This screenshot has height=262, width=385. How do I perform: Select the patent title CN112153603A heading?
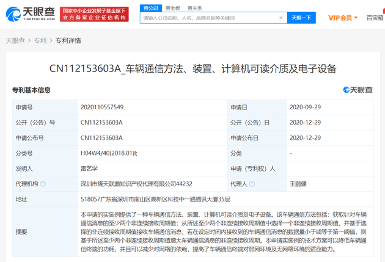(193, 68)
